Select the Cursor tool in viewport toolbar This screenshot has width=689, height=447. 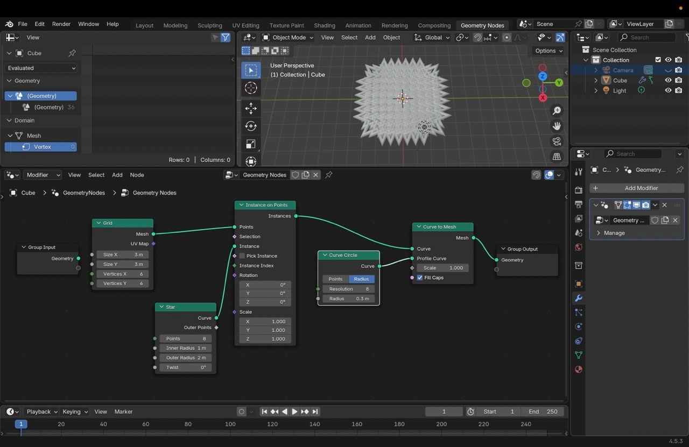pyautogui.click(x=251, y=88)
